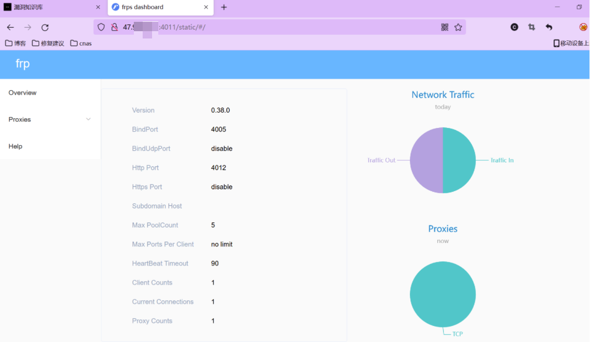Screen dimensions: 590x342
Task: Close the frps dashboard tab
Action: point(206,7)
